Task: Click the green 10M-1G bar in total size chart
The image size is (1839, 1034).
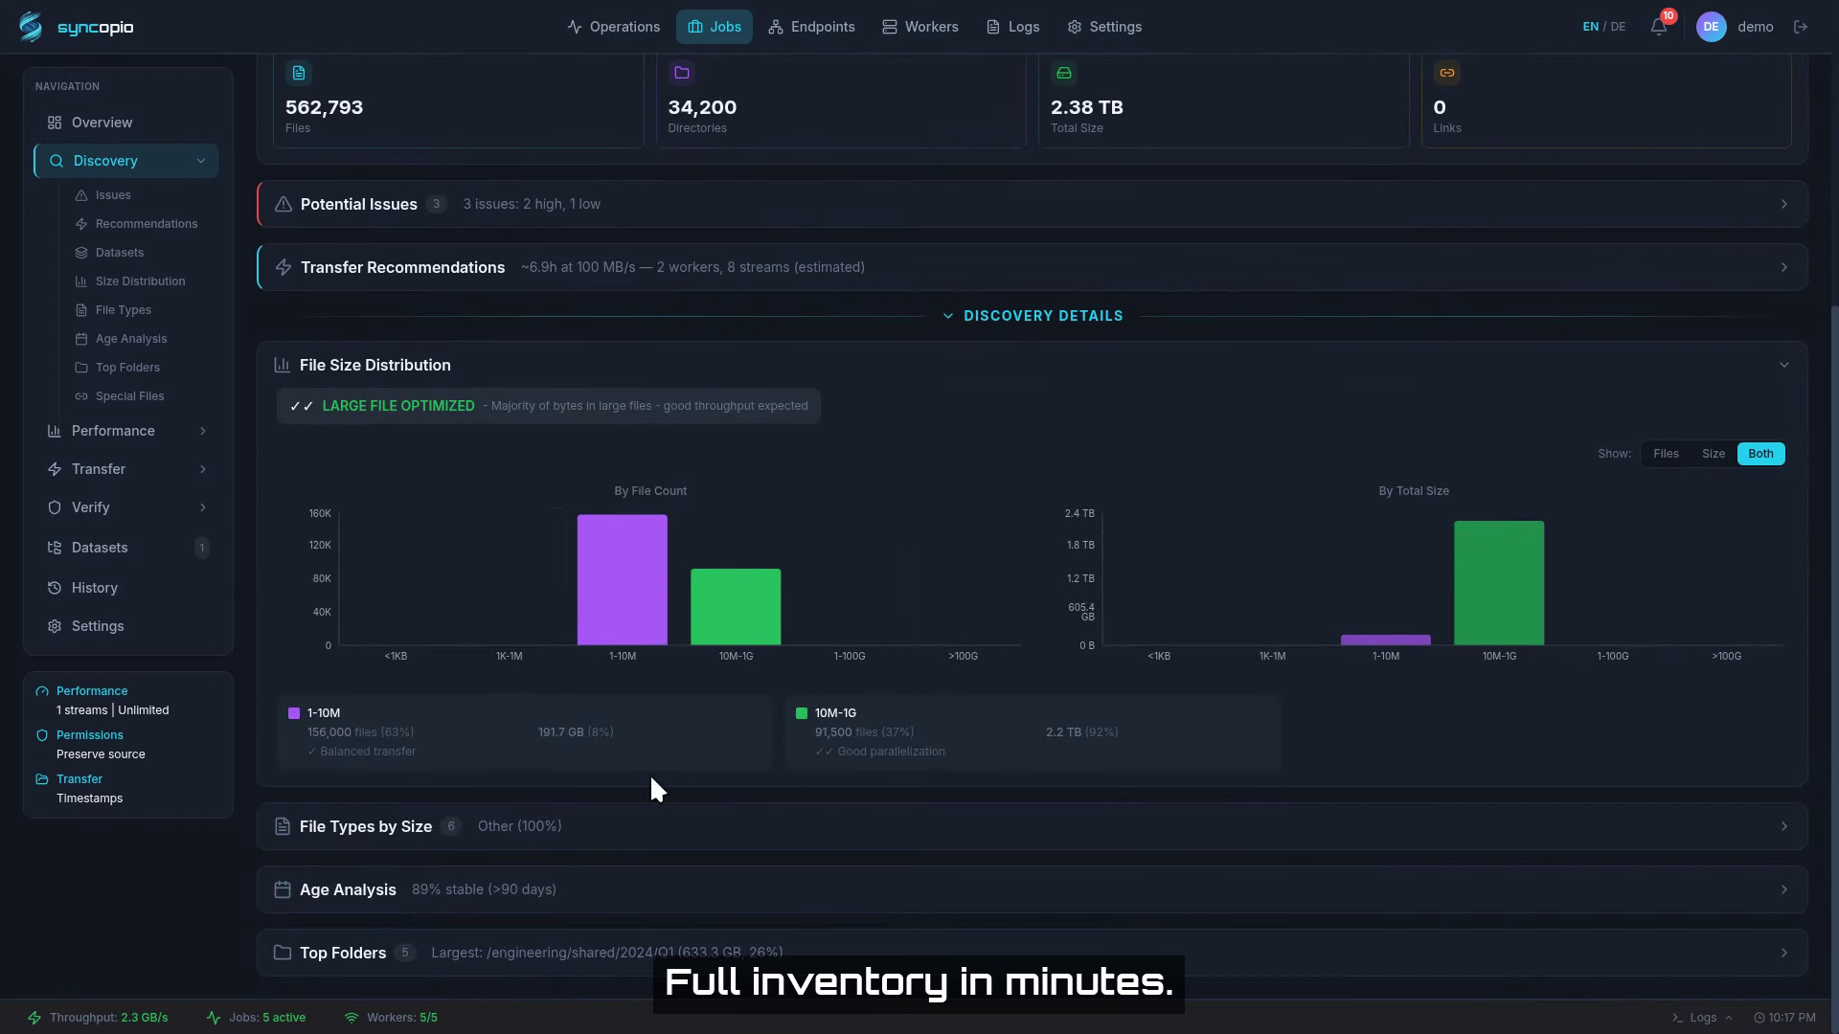Action: tap(1499, 583)
